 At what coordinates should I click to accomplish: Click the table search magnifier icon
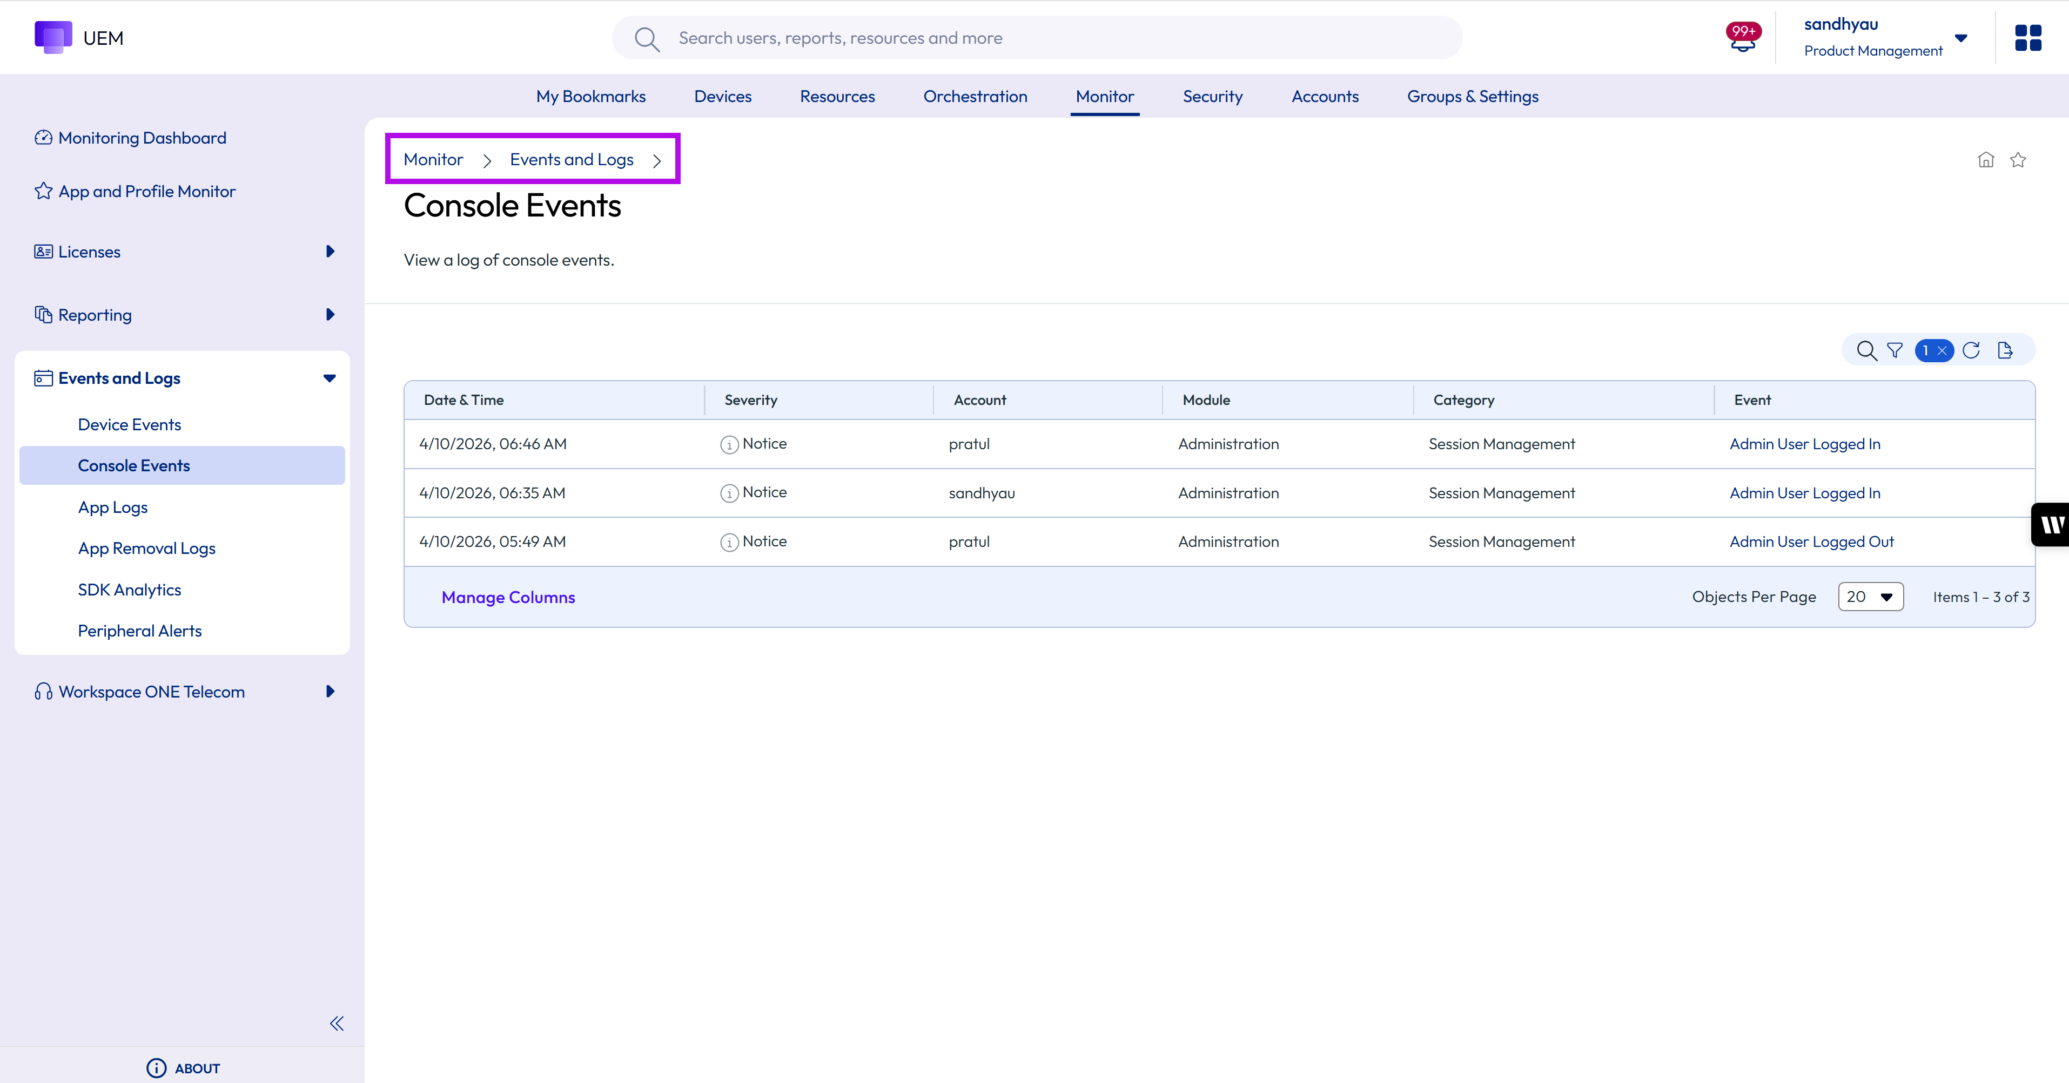pos(1866,351)
